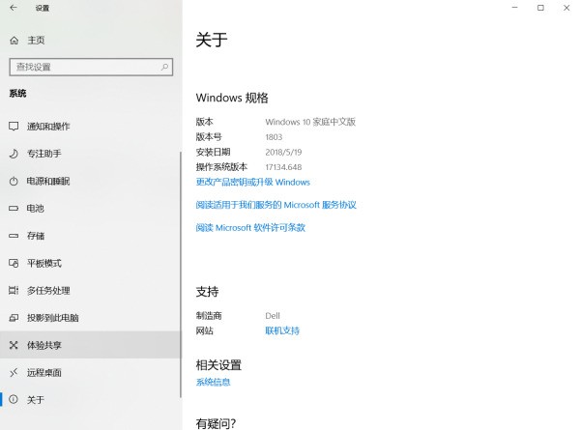The height and width of the screenshot is (430, 580).
Task: Click 联机支持 website link
Action: point(282,330)
